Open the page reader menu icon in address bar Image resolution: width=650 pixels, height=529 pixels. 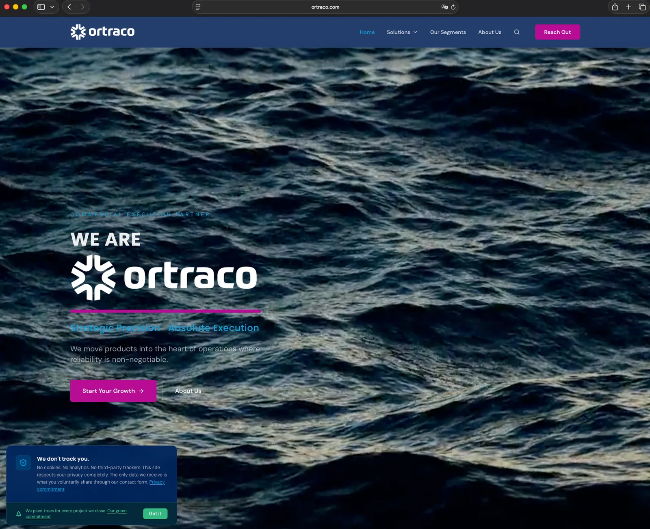click(x=198, y=7)
